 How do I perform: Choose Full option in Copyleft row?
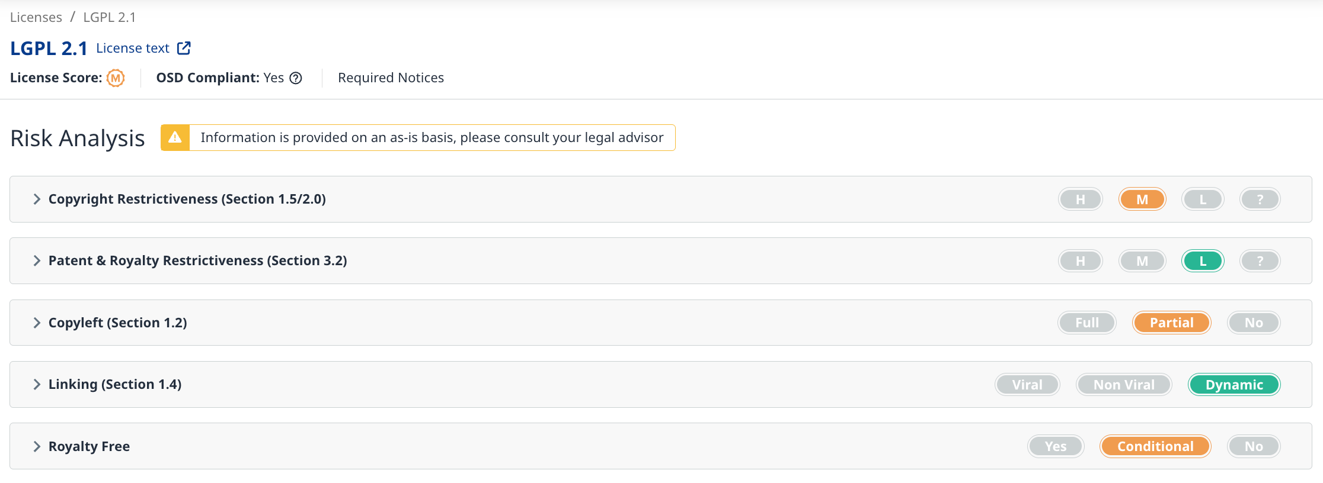[1086, 323]
